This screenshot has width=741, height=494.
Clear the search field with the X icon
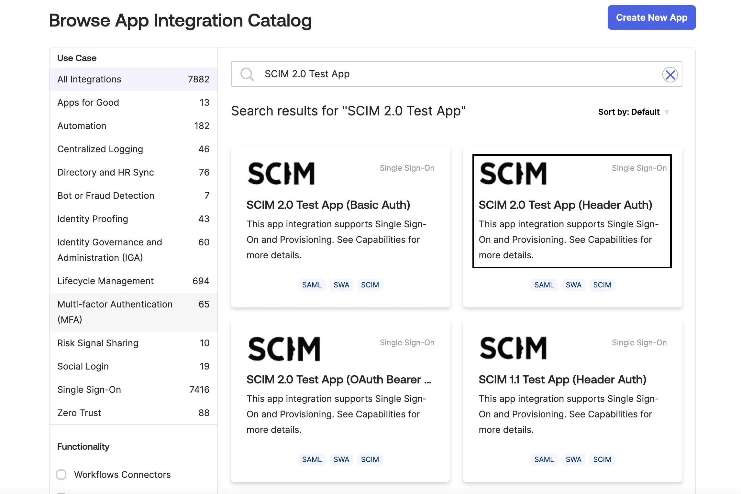[x=670, y=75]
